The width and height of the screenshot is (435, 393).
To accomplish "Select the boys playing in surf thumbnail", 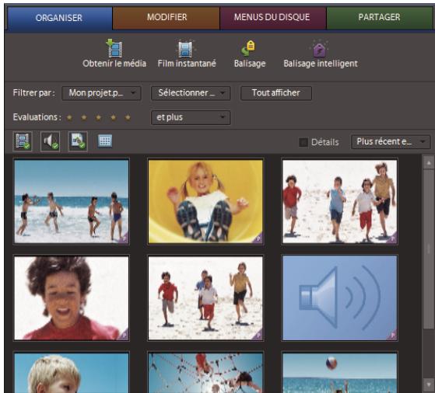I will (72, 202).
